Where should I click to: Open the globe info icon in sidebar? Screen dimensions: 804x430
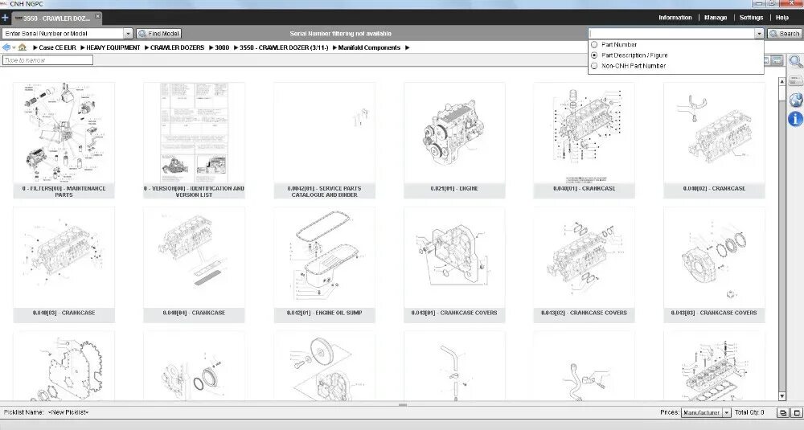795,100
